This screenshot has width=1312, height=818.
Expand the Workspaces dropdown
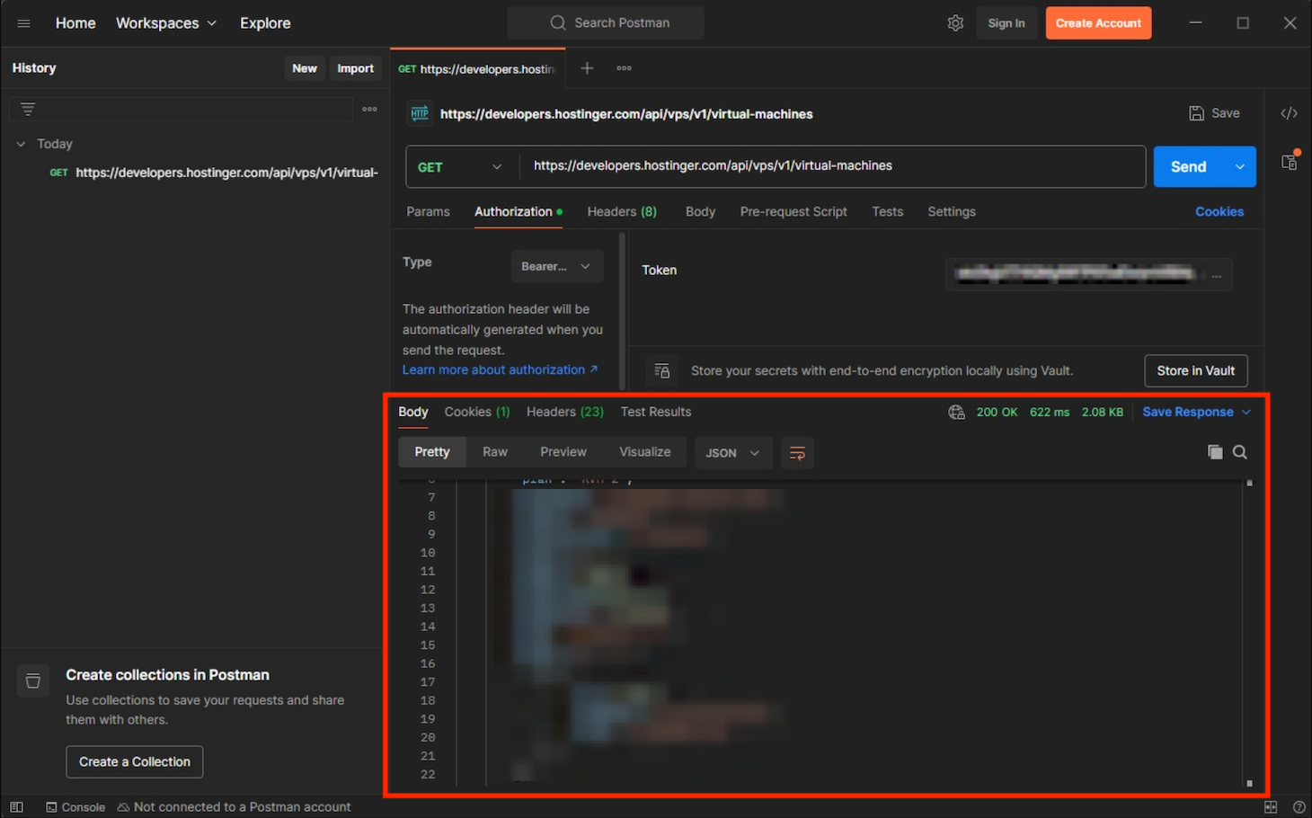pyautogui.click(x=166, y=22)
